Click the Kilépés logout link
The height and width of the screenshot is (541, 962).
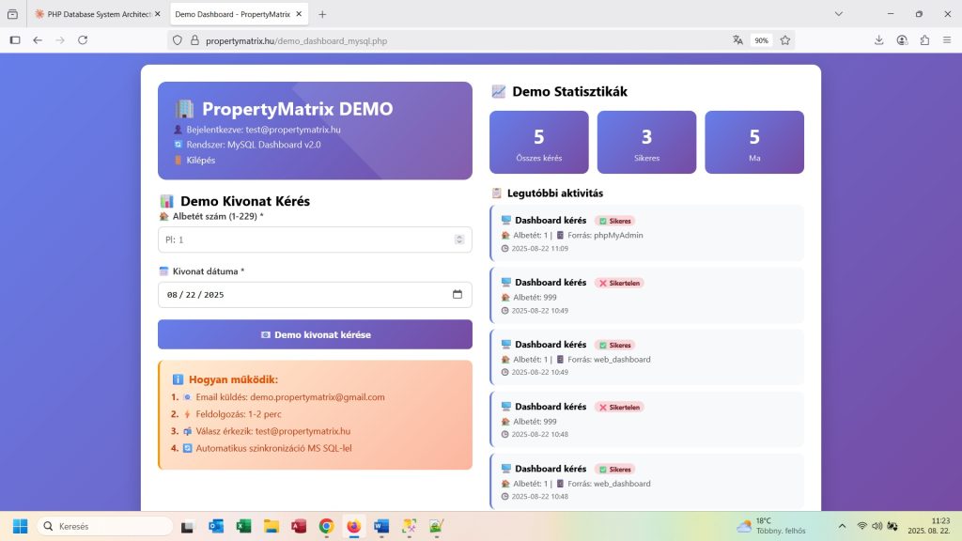(x=200, y=160)
